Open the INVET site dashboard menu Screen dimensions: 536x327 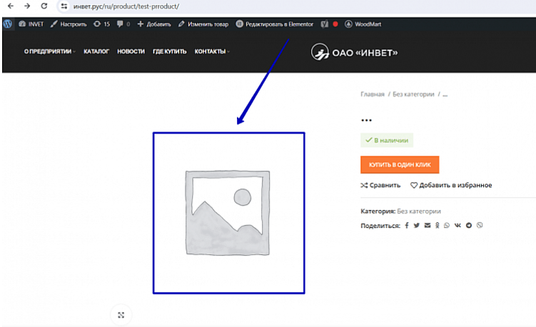tap(31, 24)
